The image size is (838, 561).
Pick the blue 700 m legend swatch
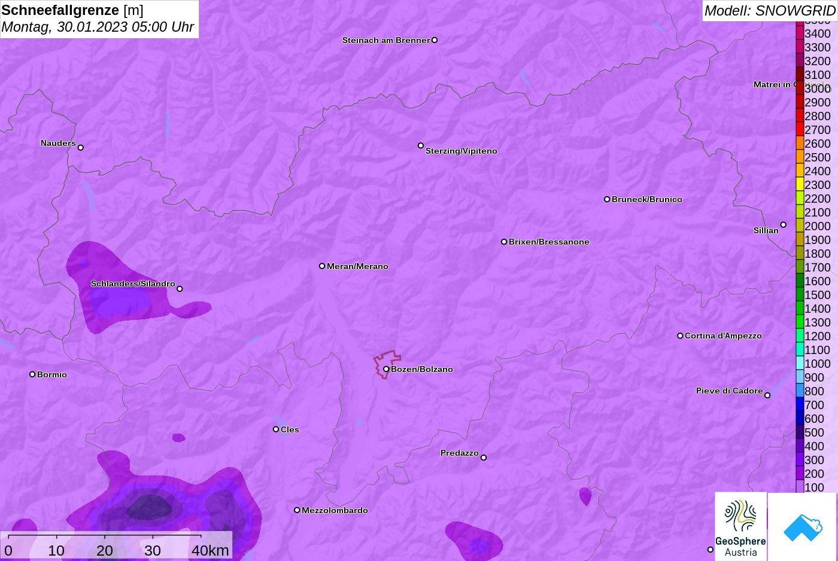[800, 404]
